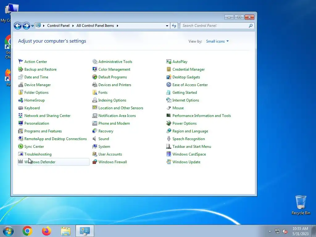316x237 pixels.
Task: Open the Region and Language link
Action: pos(190,131)
